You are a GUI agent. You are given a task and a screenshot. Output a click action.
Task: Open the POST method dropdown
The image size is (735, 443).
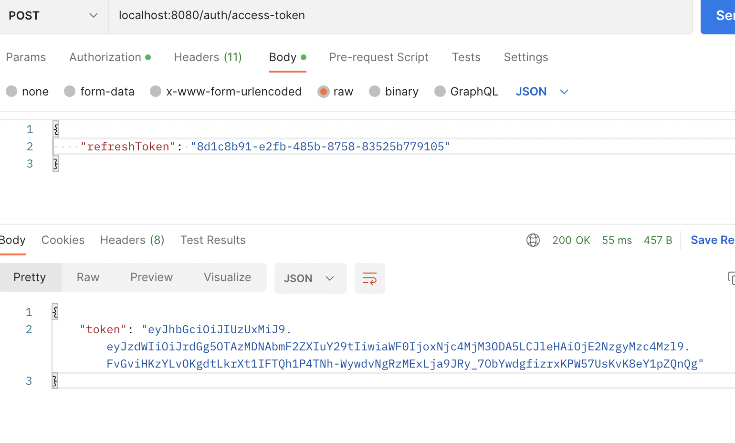click(x=53, y=16)
